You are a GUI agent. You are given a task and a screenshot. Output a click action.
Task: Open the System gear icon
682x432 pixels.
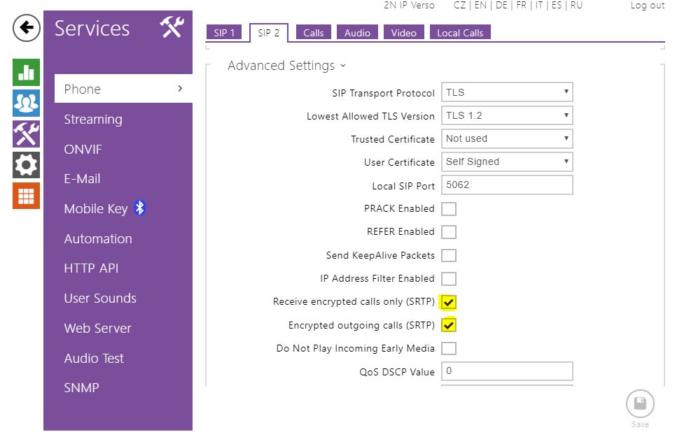click(x=26, y=166)
